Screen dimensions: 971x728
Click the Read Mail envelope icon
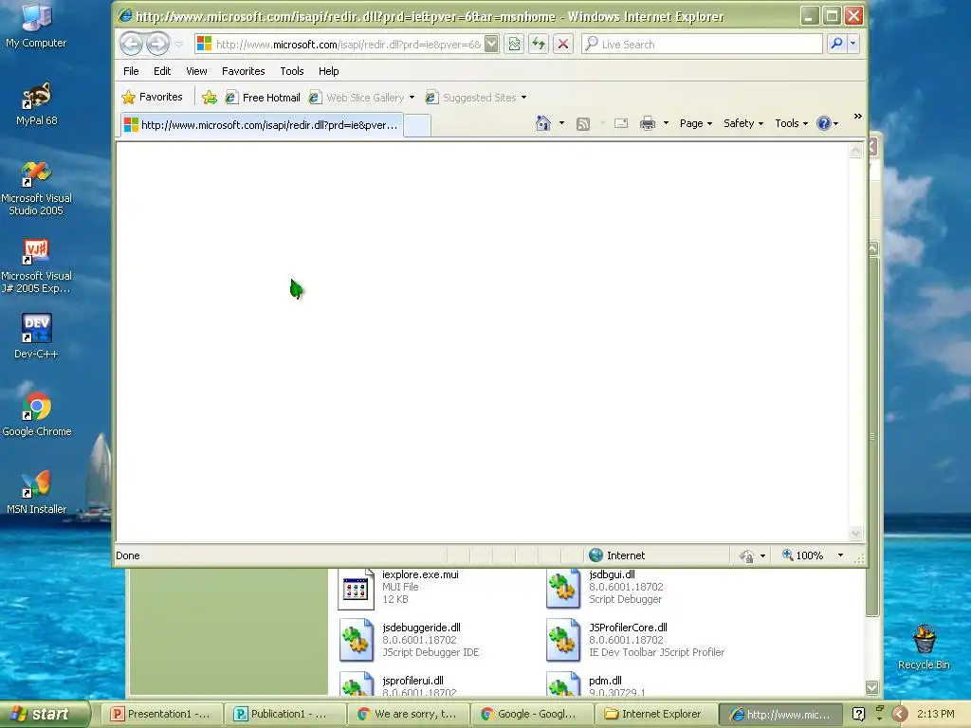pos(621,123)
